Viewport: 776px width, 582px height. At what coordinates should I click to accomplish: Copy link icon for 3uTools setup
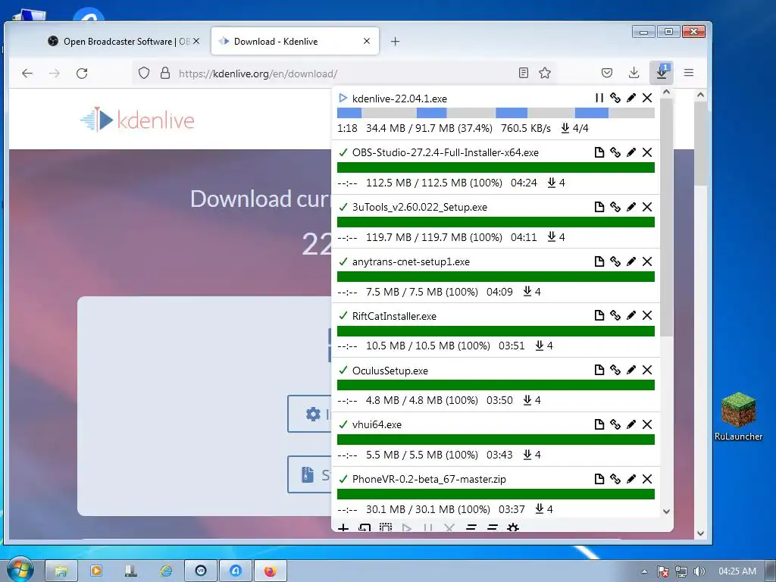(615, 207)
